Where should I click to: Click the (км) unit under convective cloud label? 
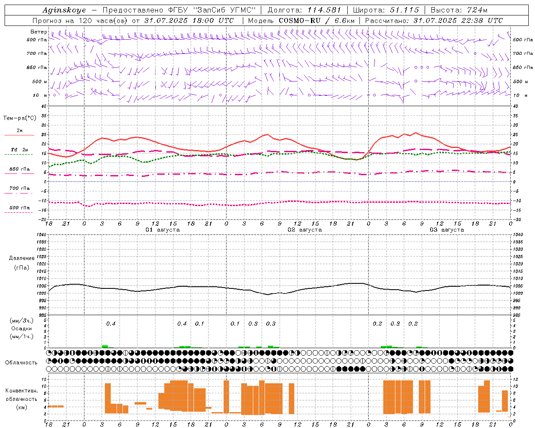pyautogui.click(x=21, y=407)
